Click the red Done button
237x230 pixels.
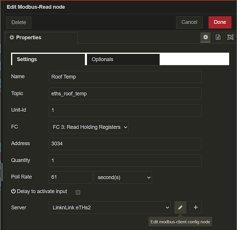click(x=220, y=22)
